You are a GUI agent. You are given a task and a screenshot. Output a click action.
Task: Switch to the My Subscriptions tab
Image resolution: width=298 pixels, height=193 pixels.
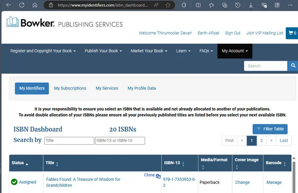click(x=70, y=88)
